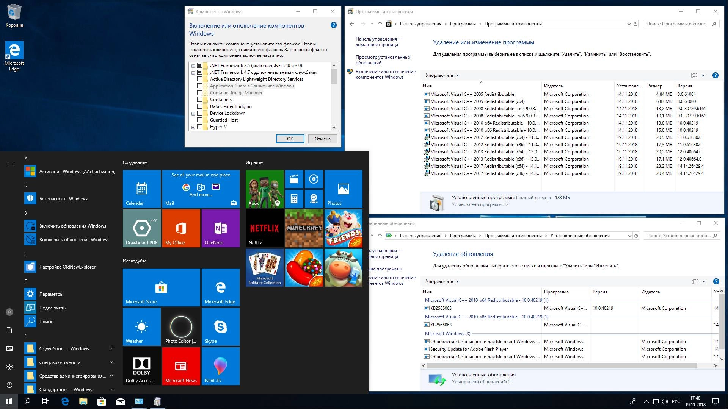The height and width of the screenshot is (409, 728).
Task: Toggle .NET Framework 4.7 checkbox
Action: click(200, 72)
